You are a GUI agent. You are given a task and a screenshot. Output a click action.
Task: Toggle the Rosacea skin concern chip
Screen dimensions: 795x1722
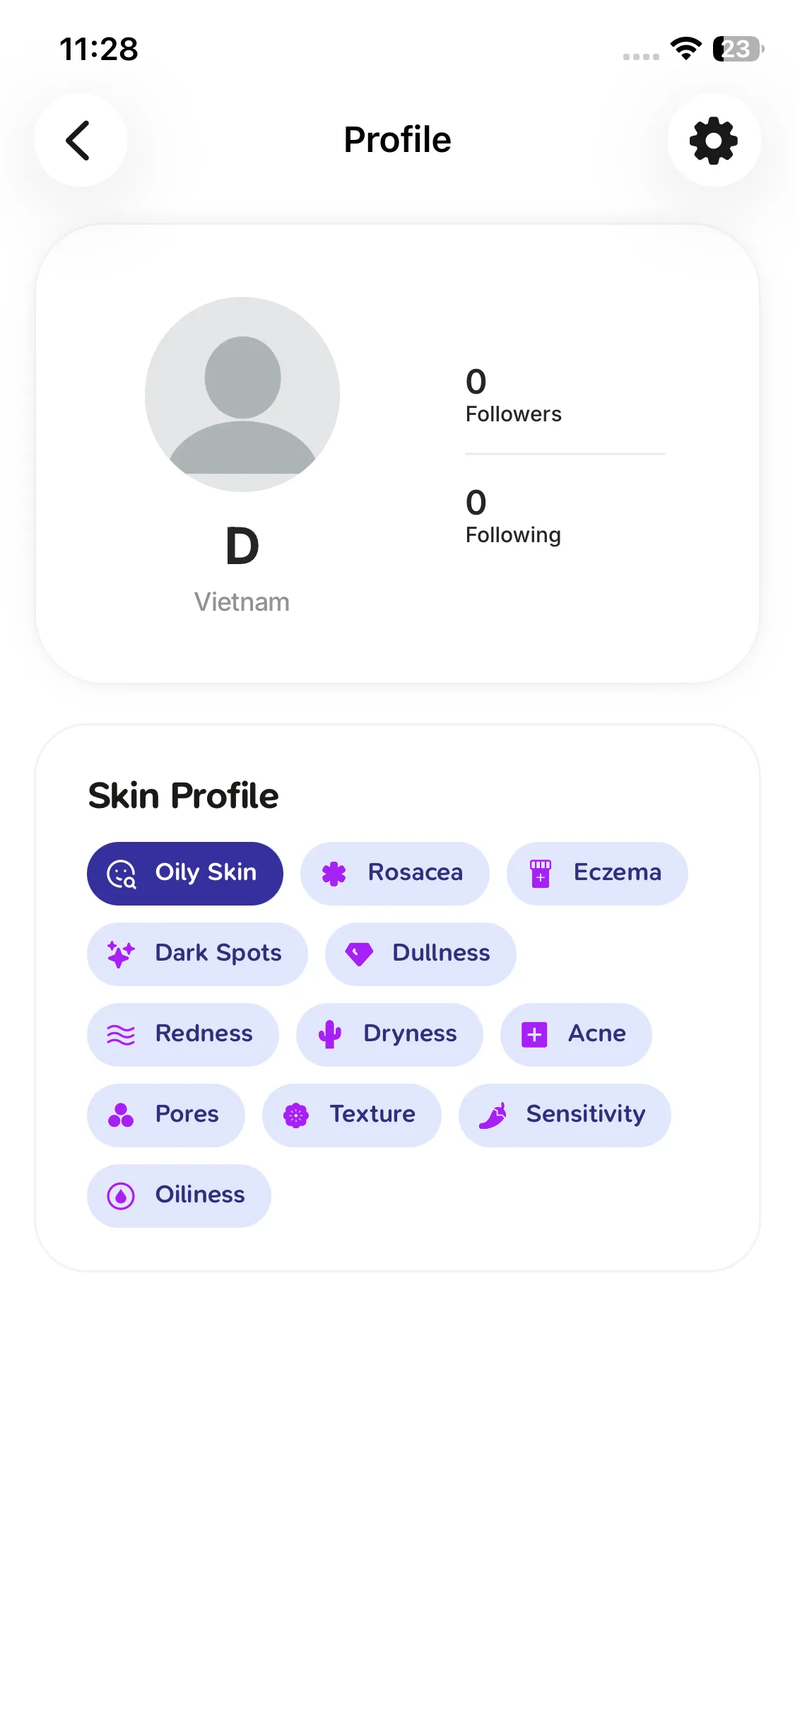394,873
